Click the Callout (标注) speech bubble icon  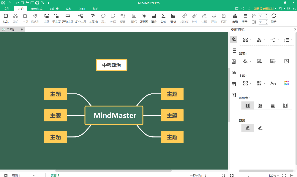103,16
